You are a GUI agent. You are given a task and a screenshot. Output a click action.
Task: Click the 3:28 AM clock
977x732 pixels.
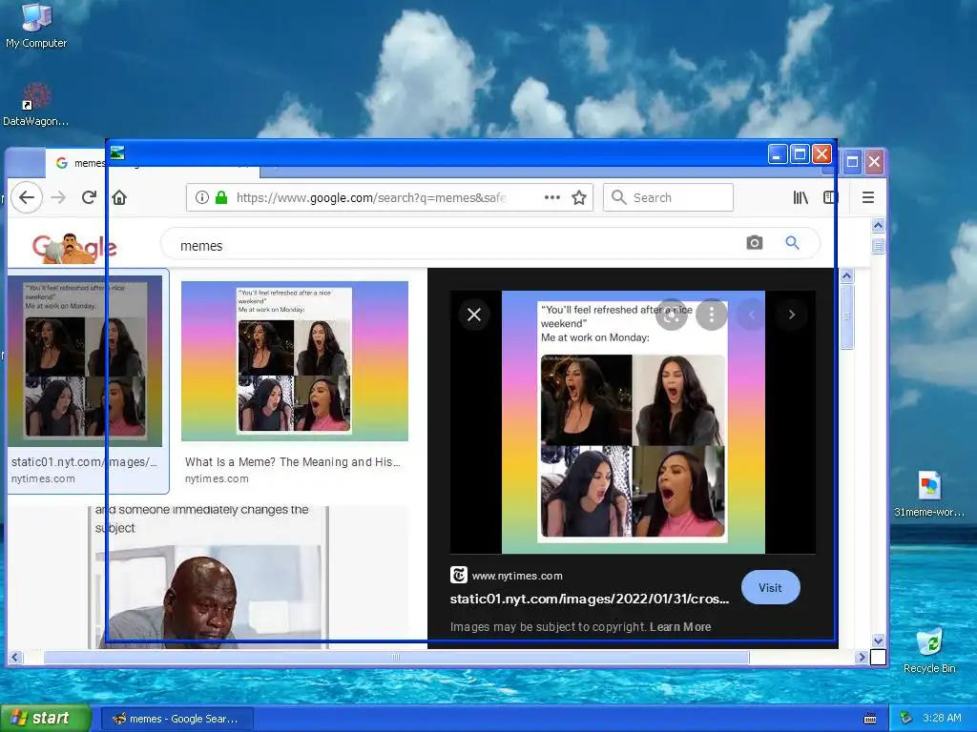942,718
